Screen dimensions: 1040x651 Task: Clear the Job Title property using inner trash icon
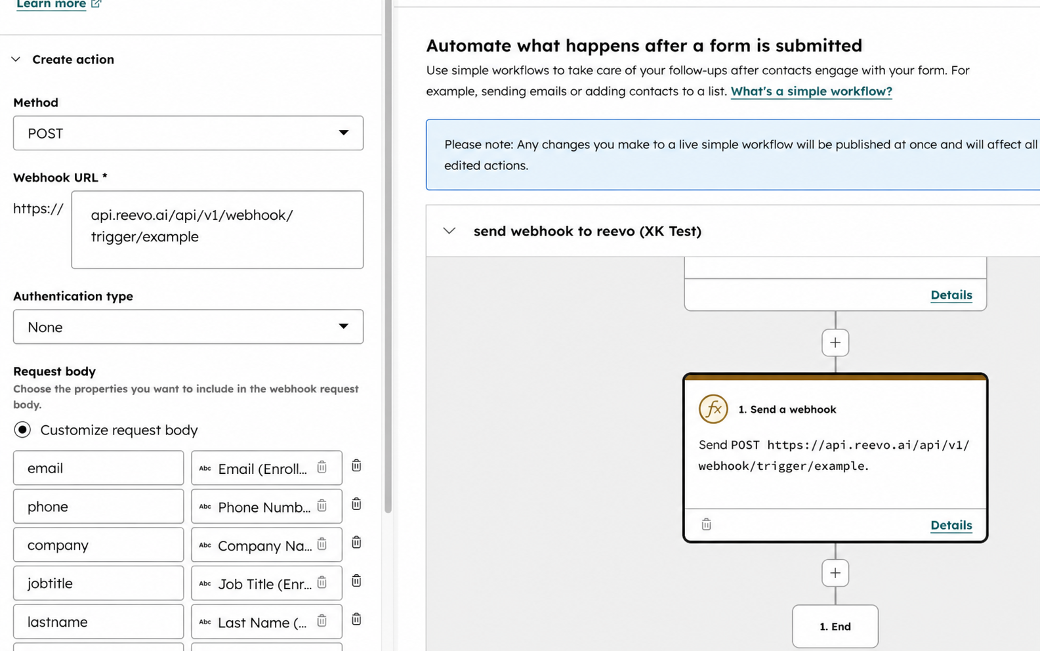tap(322, 582)
